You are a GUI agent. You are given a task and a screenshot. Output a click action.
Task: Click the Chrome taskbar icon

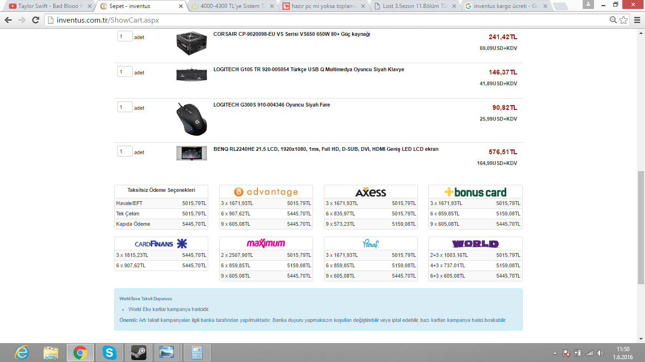click(80, 352)
